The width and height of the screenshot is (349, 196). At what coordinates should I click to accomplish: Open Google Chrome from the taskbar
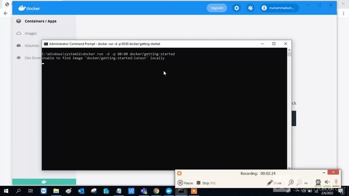coord(157,191)
